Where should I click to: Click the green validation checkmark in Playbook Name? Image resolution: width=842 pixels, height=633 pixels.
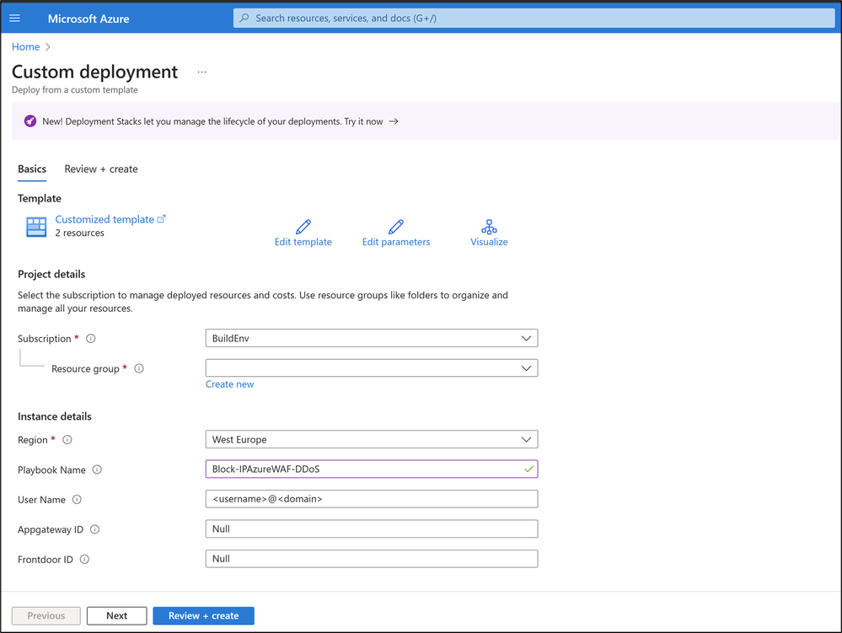[528, 469]
